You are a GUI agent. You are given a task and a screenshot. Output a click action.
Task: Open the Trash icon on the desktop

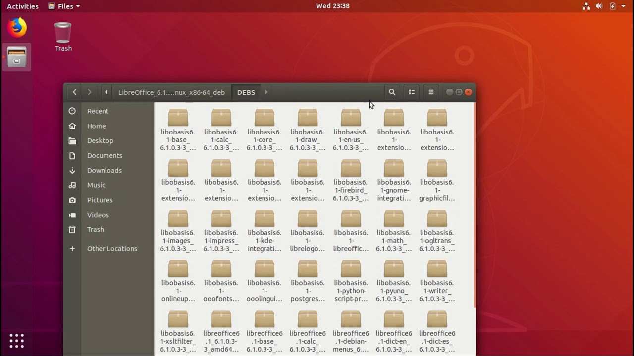click(63, 37)
